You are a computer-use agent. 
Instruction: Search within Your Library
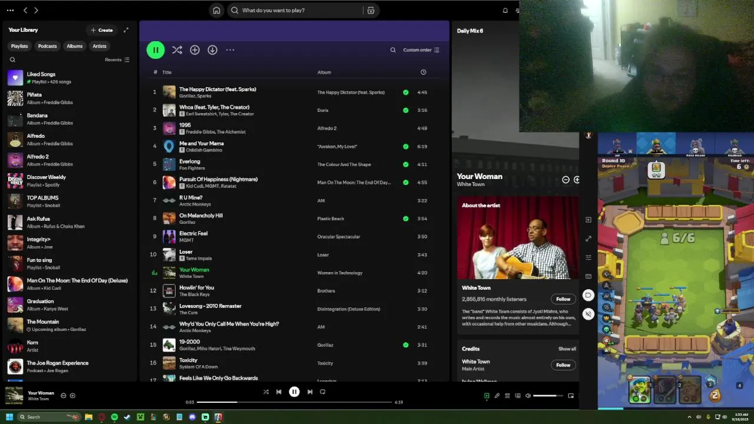[x=12, y=59]
